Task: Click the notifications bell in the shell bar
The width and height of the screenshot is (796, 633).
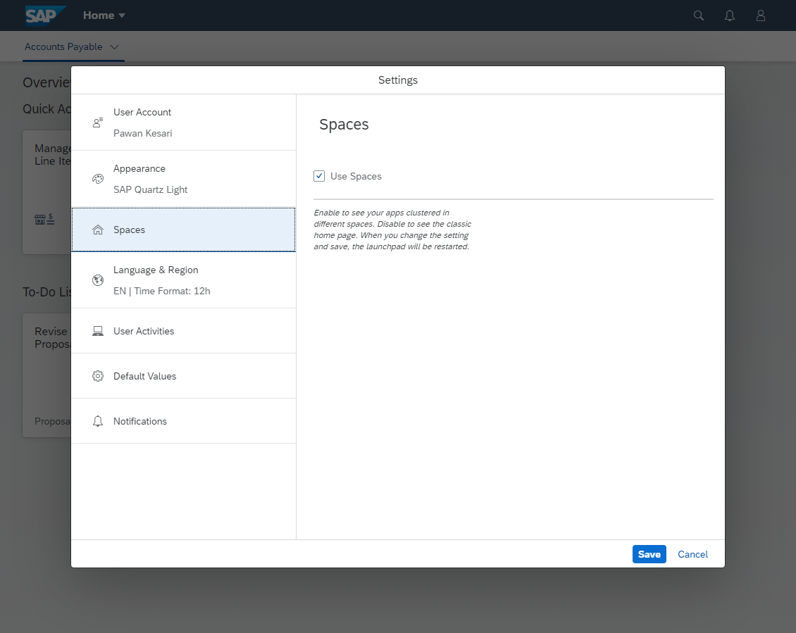Action: [x=729, y=15]
